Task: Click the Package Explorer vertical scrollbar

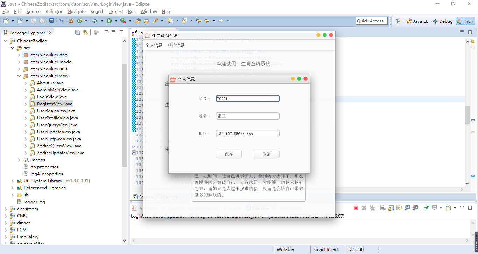Action: (125, 115)
